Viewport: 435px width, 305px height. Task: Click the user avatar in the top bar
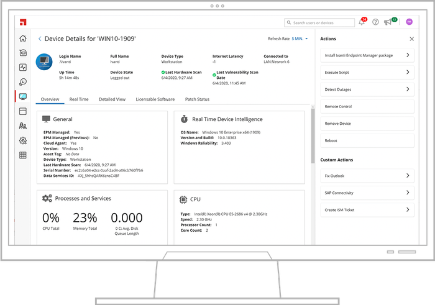click(x=409, y=22)
